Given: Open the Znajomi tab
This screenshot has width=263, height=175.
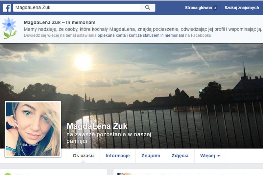Looking at the screenshot, I should point(151,156).
